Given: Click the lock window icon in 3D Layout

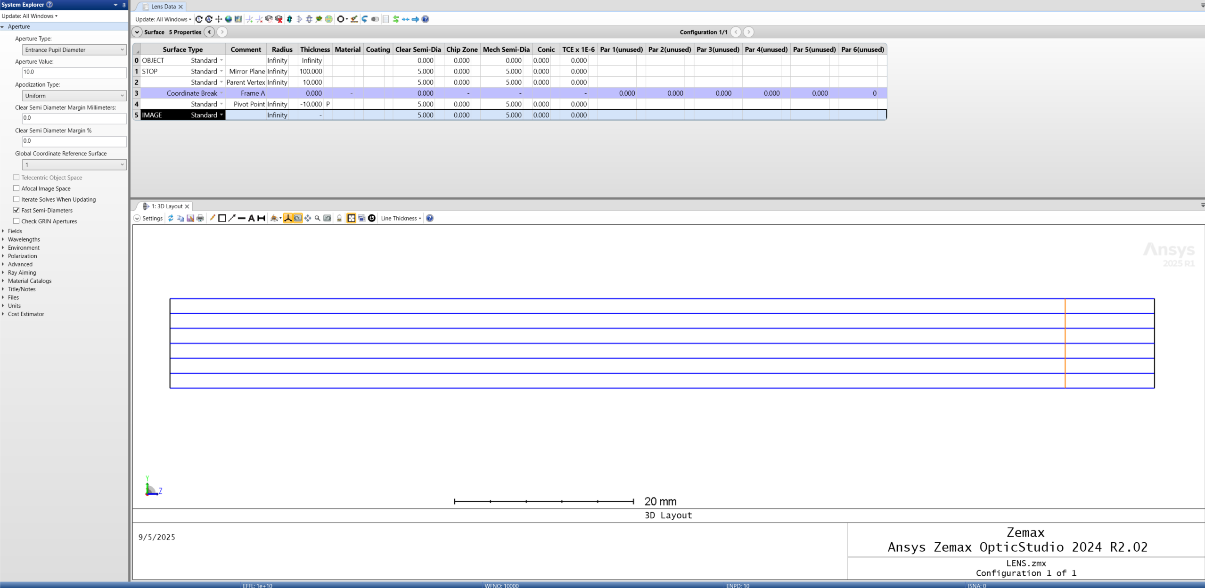Looking at the screenshot, I should click(339, 218).
